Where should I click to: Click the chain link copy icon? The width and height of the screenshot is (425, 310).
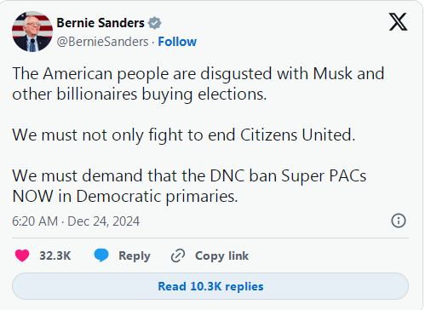point(178,255)
